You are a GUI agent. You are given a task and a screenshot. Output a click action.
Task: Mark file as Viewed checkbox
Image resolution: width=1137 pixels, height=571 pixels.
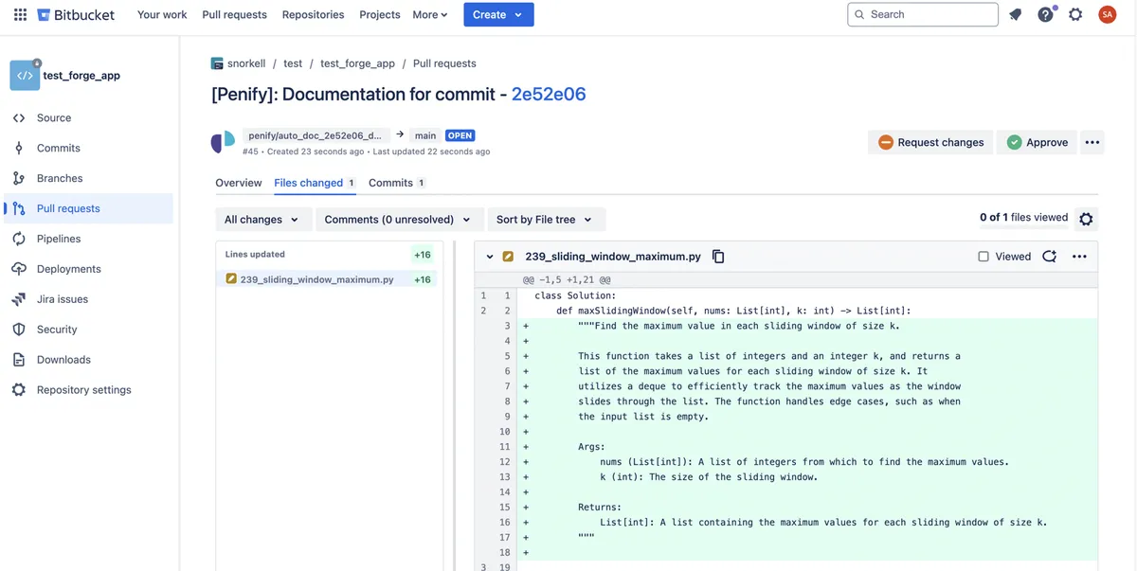pyautogui.click(x=984, y=257)
